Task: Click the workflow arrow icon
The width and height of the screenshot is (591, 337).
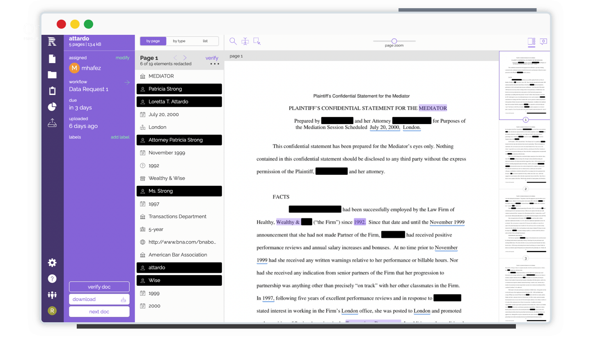Action: [127, 82]
